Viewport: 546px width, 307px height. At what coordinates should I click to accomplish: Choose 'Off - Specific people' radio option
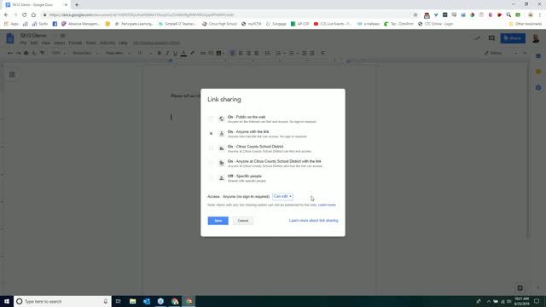[211, 178]
